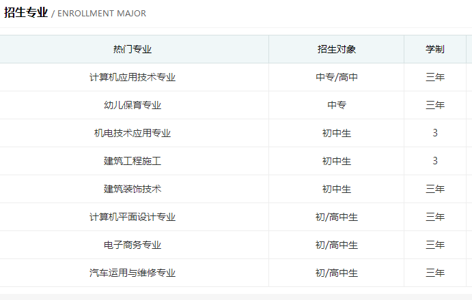Click 三年 in the 建筑装饰技术 row
472x300 pixels.
(435, 189)
